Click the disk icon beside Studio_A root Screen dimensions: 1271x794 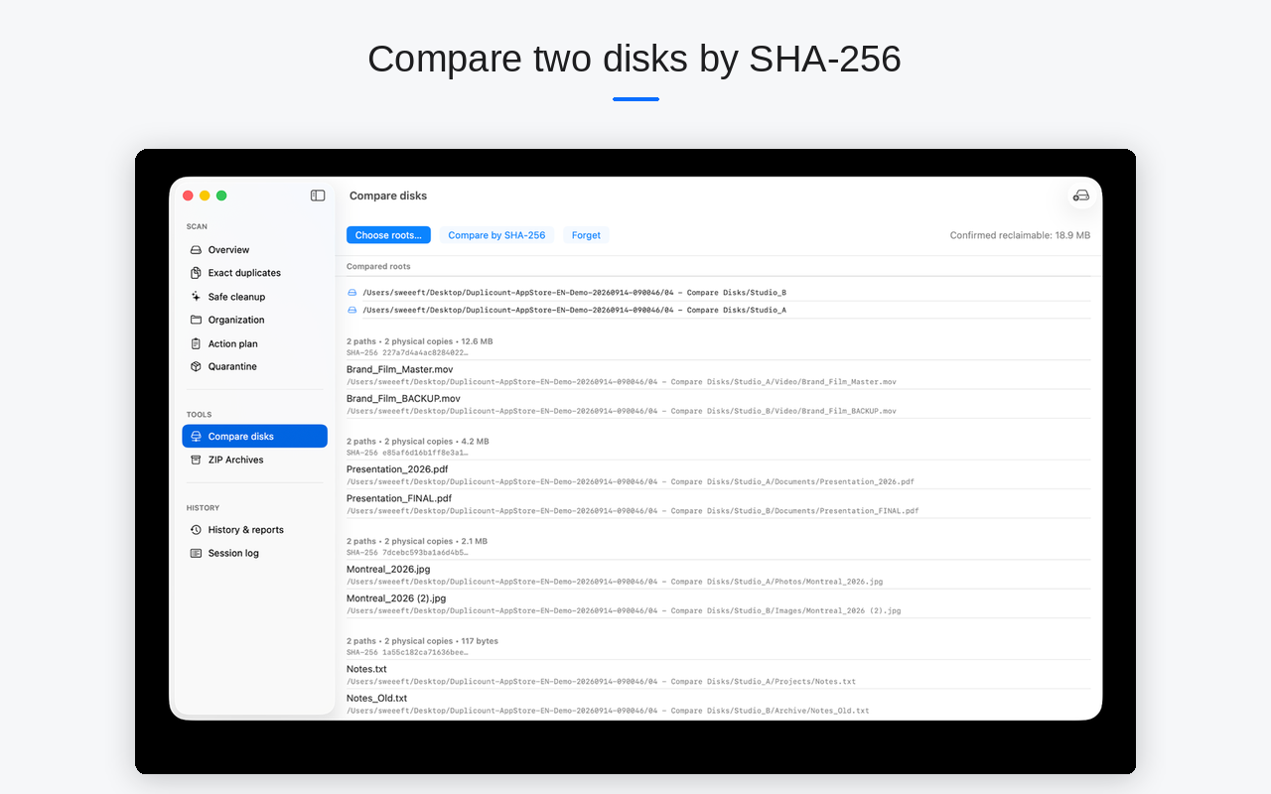point(352,310)
